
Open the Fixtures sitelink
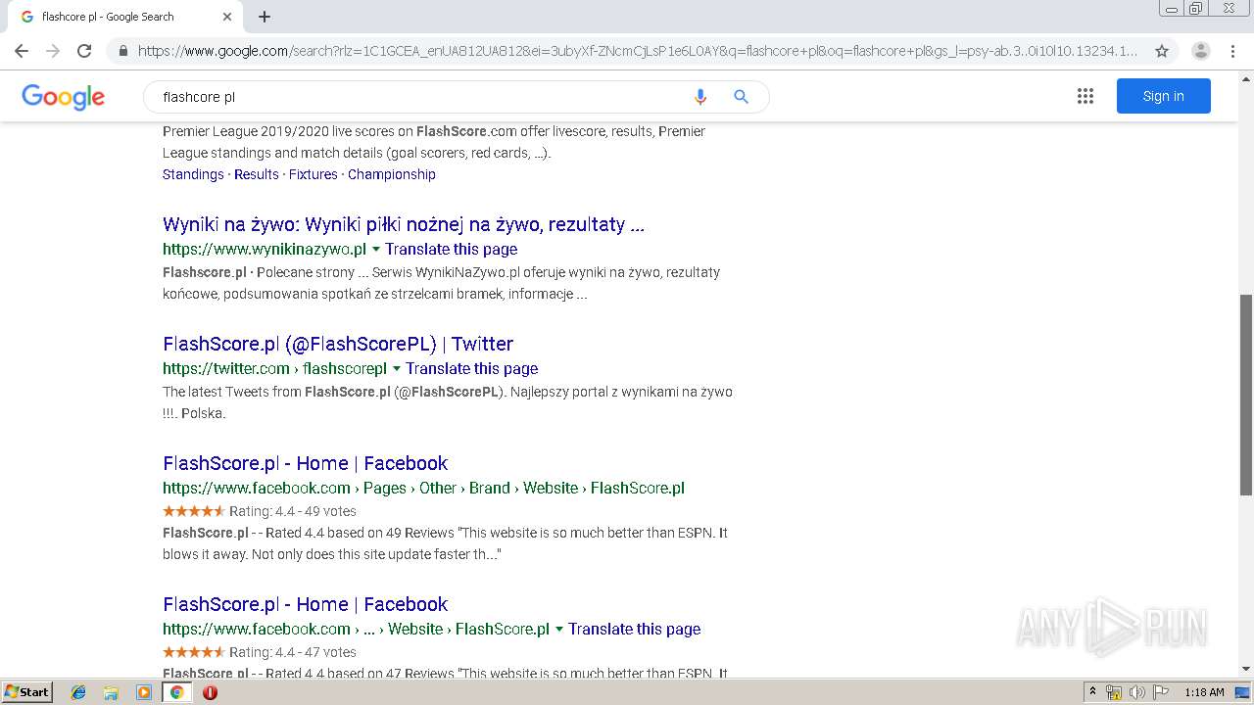pos(313,174)
